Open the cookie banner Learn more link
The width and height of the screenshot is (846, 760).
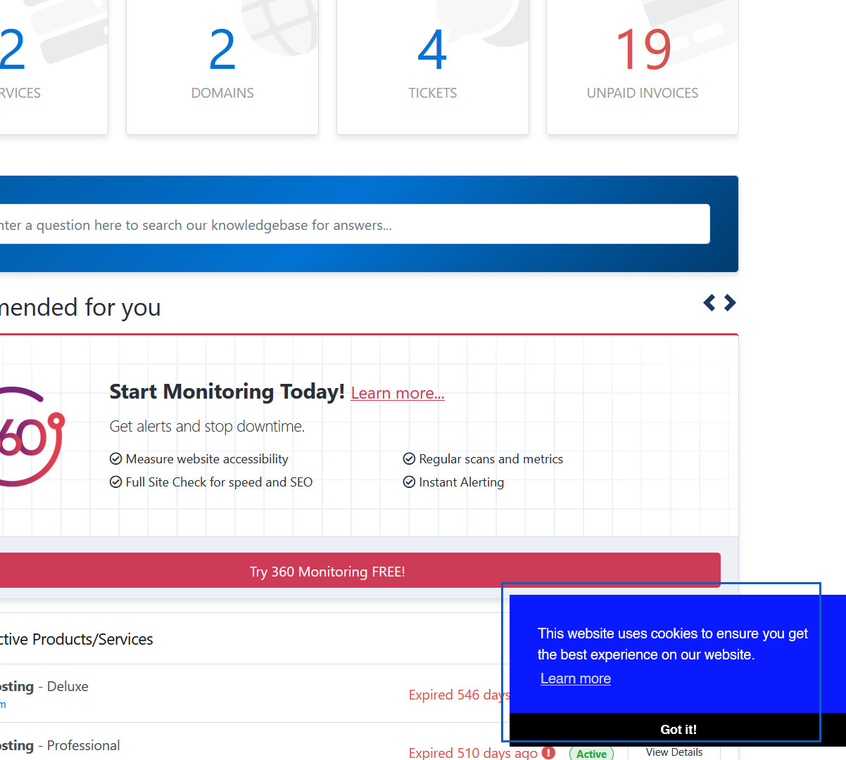tap(576, 678)
